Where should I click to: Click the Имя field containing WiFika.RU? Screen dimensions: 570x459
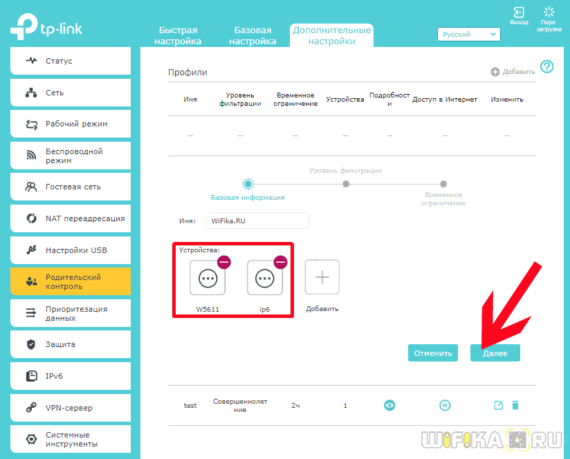click(x=257, y=221)
